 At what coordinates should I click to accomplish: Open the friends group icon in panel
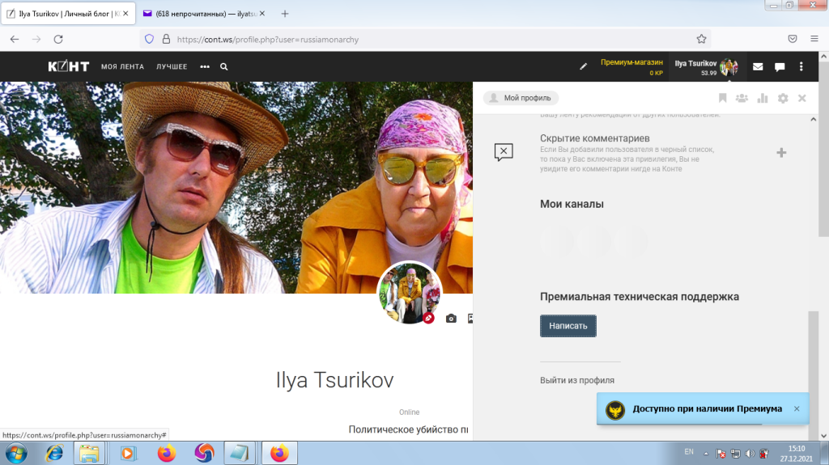(x=742, y=98)
